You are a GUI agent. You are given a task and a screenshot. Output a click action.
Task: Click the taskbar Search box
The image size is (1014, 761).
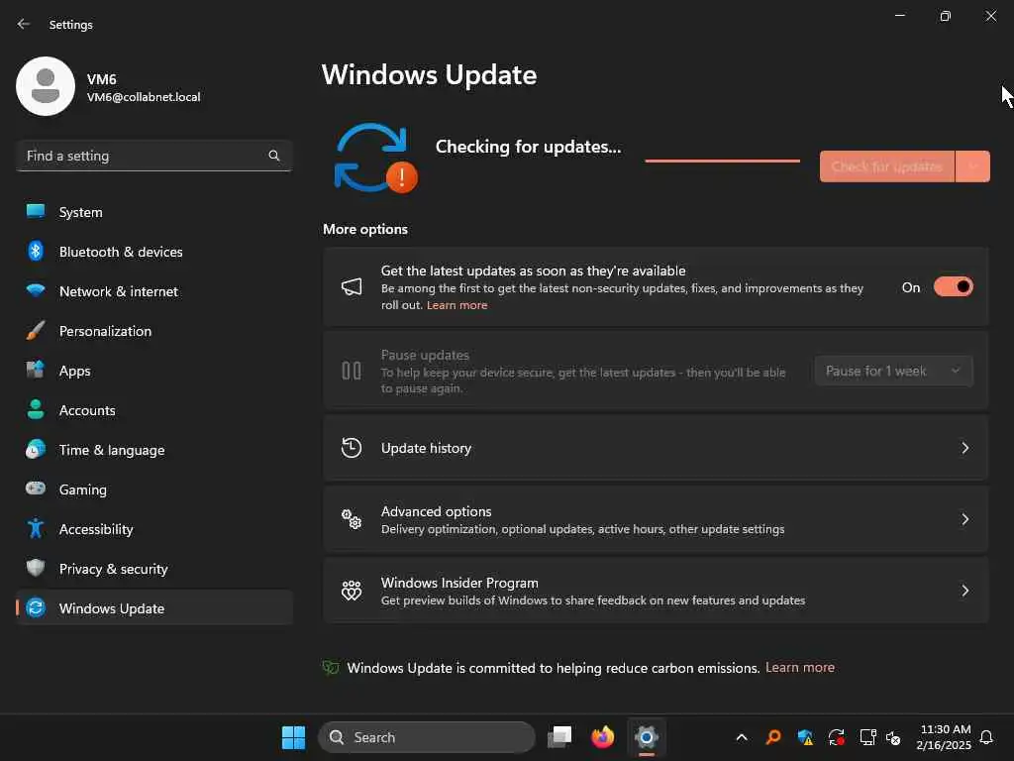click(x=427, y=737)
